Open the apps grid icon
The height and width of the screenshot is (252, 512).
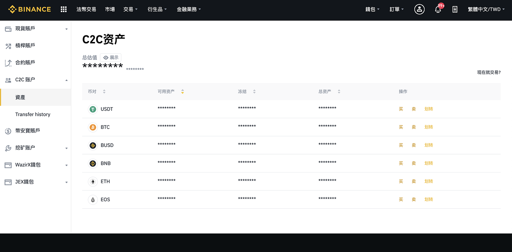tap(64, 9)
